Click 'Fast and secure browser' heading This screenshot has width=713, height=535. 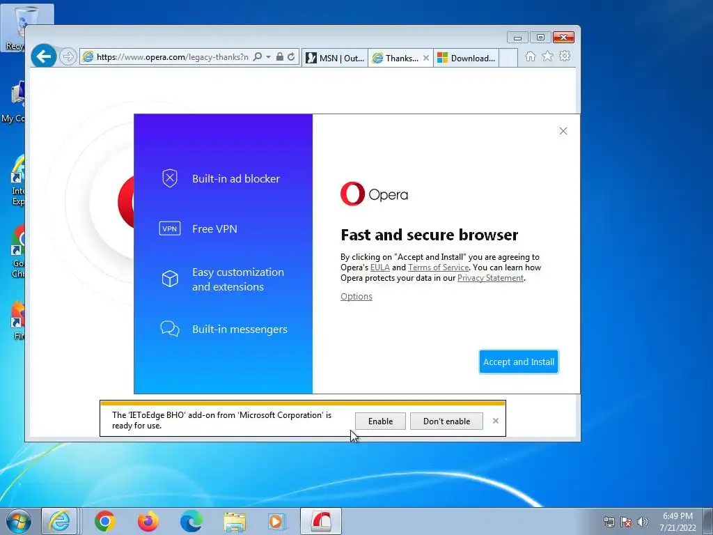click(x=429, y=235)
